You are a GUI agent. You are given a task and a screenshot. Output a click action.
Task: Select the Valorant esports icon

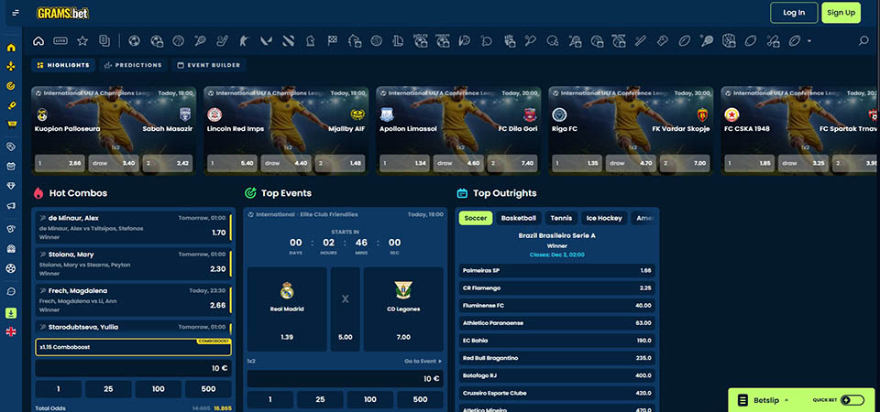coord(266,41)
